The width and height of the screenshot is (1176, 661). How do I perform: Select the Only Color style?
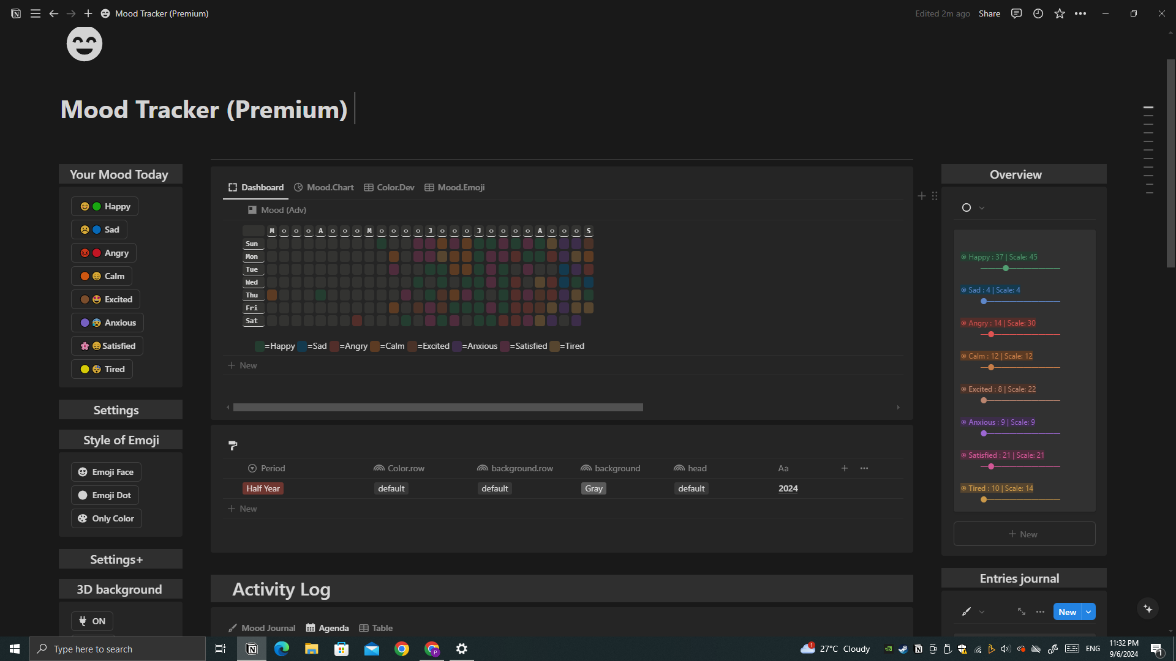107,518
